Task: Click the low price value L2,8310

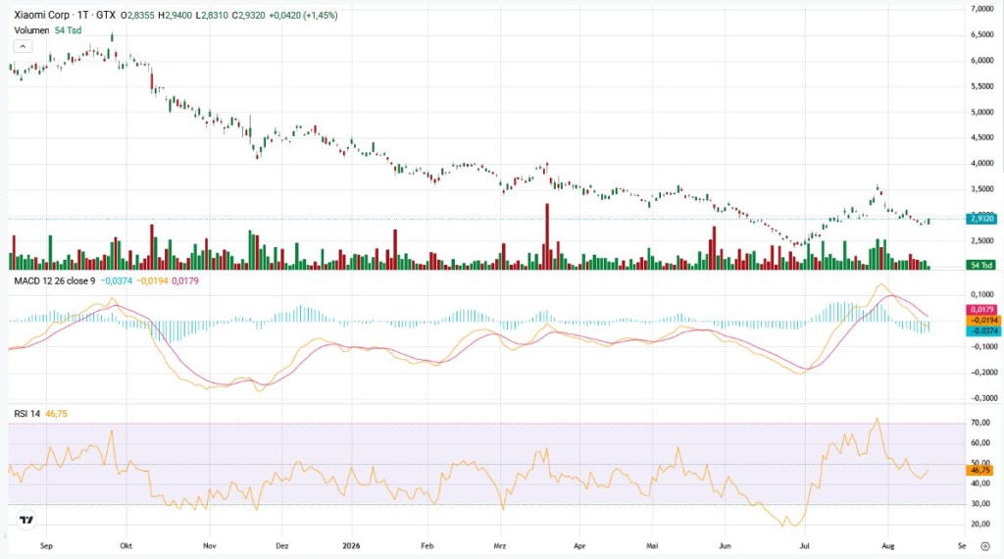Action: [x=212, y=15]
